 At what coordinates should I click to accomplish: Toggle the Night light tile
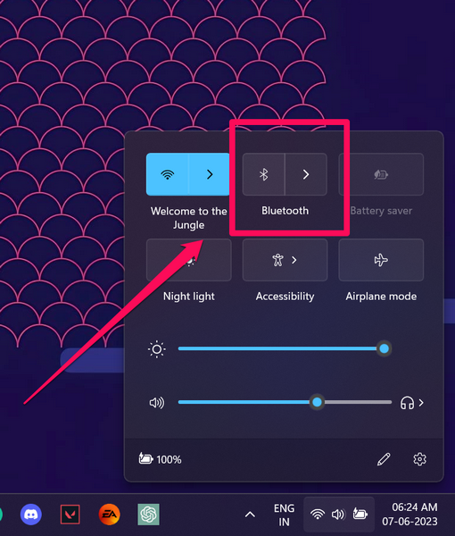pos(189,260)
